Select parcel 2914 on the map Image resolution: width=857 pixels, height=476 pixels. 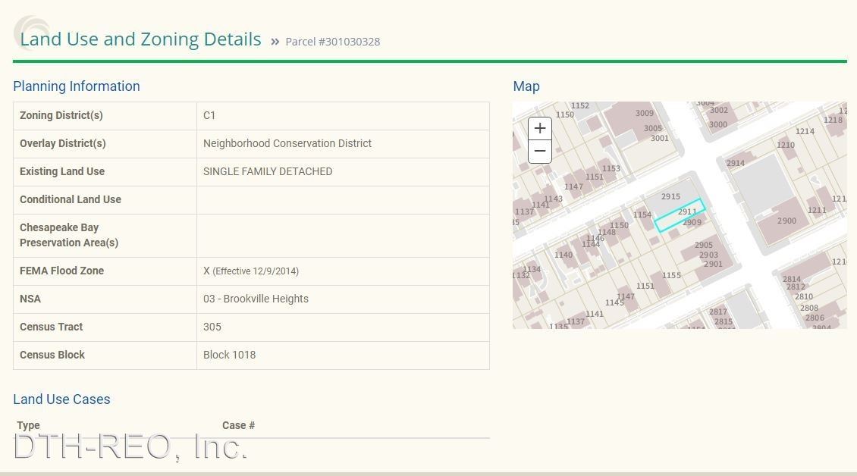[x=735, y=163]
